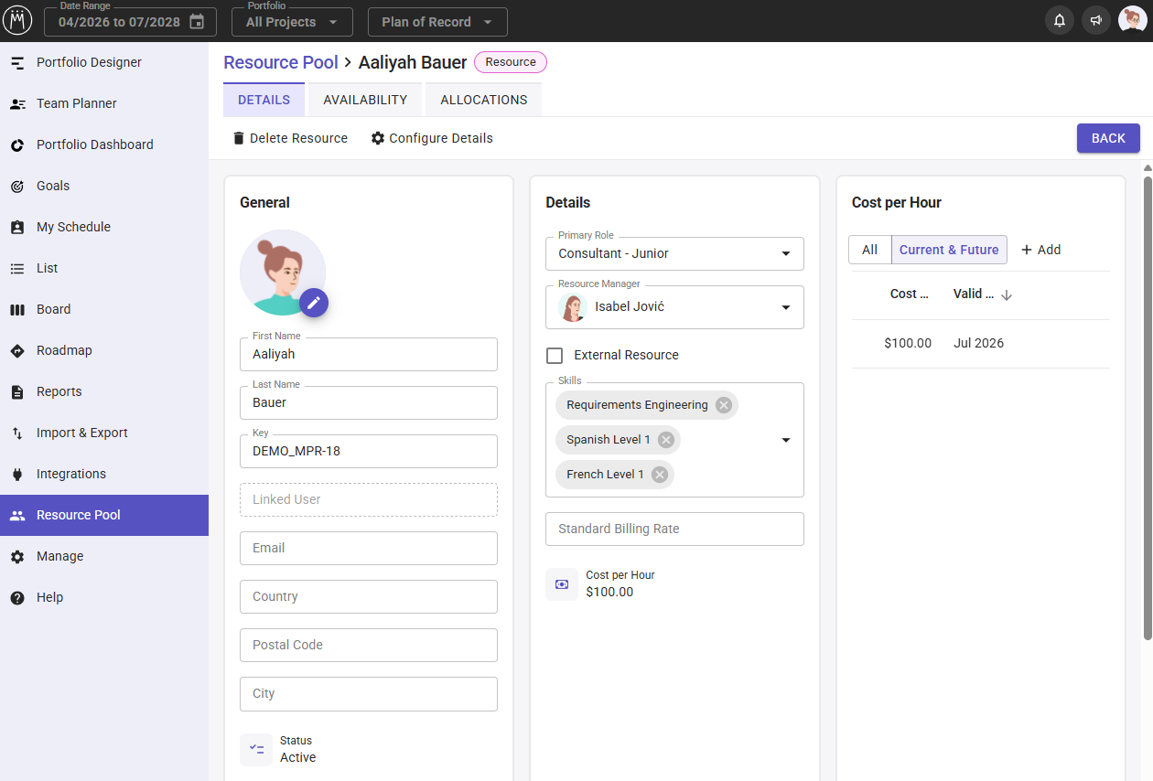Toggle the External Resource checkbox

click(555, 355)
